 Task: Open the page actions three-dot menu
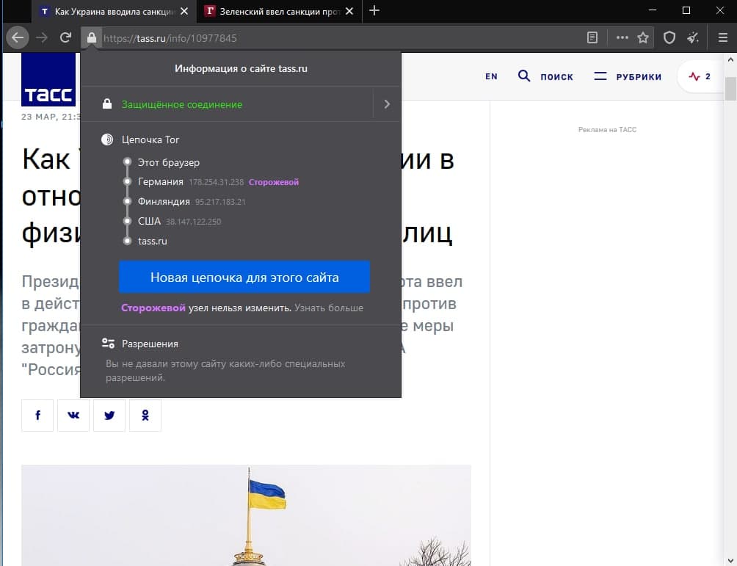click(x=622, y=37)
